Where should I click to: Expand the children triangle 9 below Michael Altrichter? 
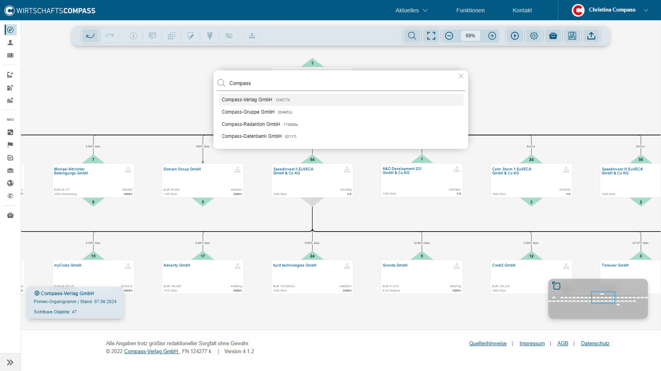(x=93, y=202)
